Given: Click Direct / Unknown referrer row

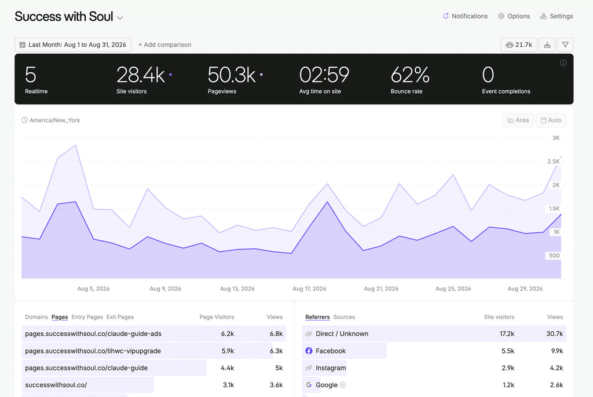Looking at the screenshot, I should (434, 333).
